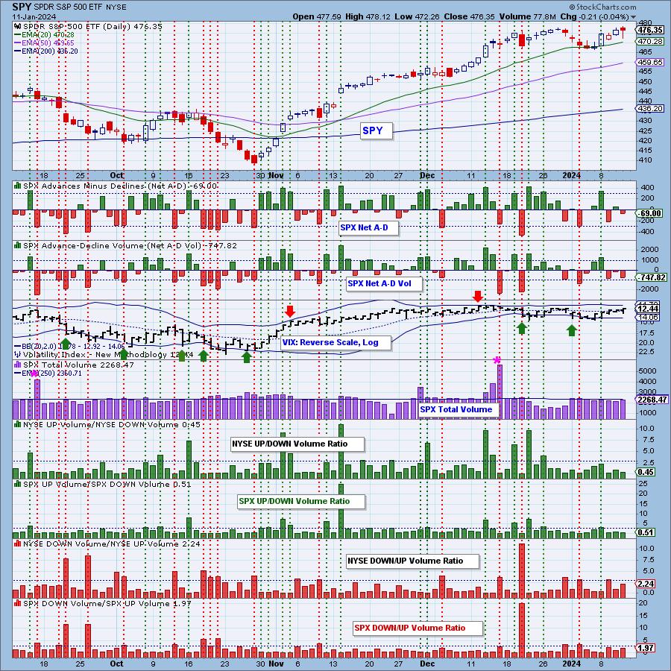This screenshot has height=671, width=671.
Task: Click the Oct label on the bottom date axis
Action: click(x=116, y=664)
